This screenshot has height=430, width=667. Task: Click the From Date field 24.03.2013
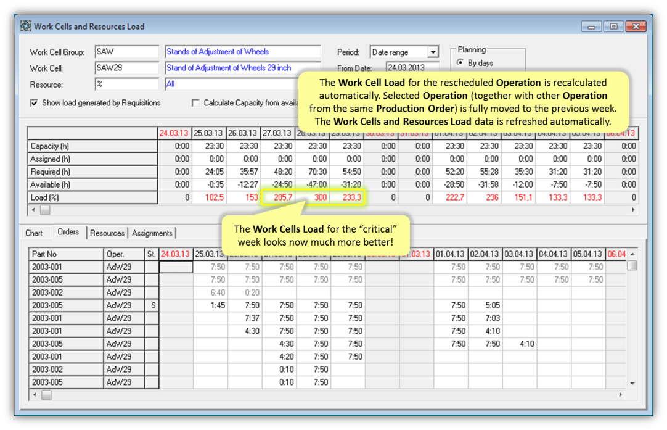(x=412, y=68)
